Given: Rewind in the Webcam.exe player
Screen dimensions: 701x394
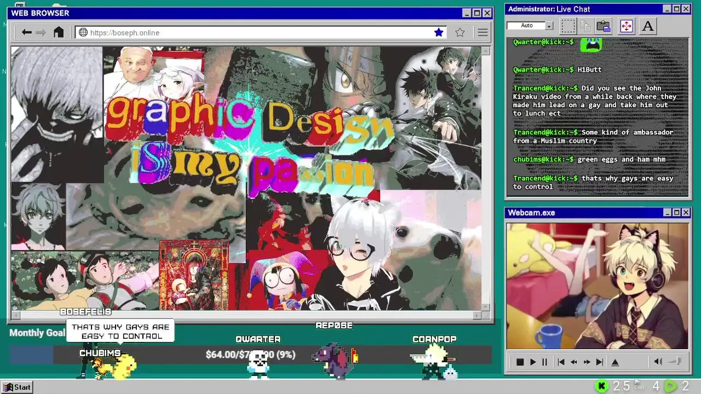Looking at the screenshot, I should (x=573, y=362).
